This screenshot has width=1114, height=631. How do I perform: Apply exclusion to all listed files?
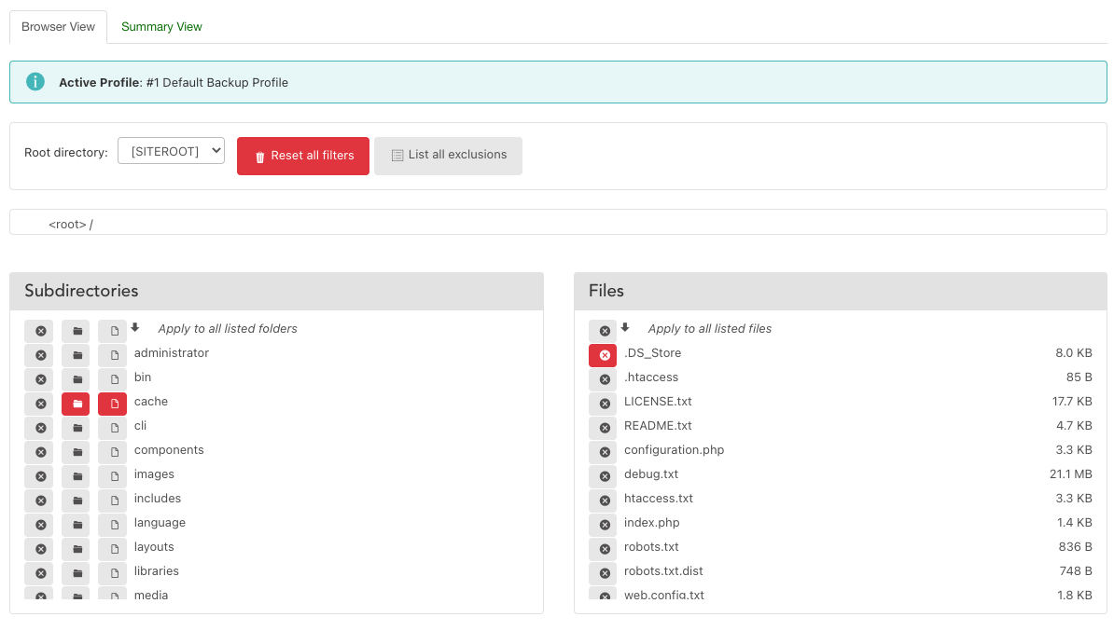pos(604,331)
